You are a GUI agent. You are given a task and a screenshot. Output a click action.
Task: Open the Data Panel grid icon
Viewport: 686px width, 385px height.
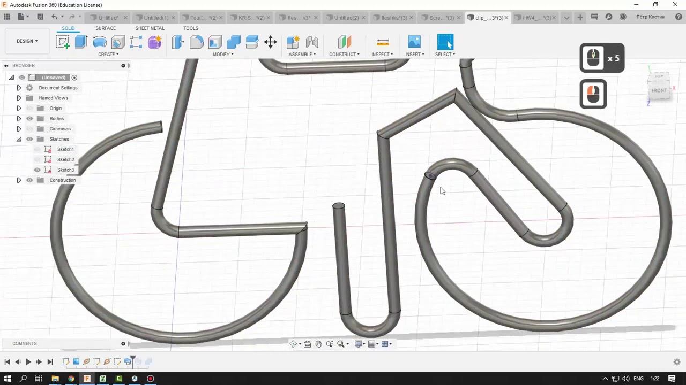(7, 17)
